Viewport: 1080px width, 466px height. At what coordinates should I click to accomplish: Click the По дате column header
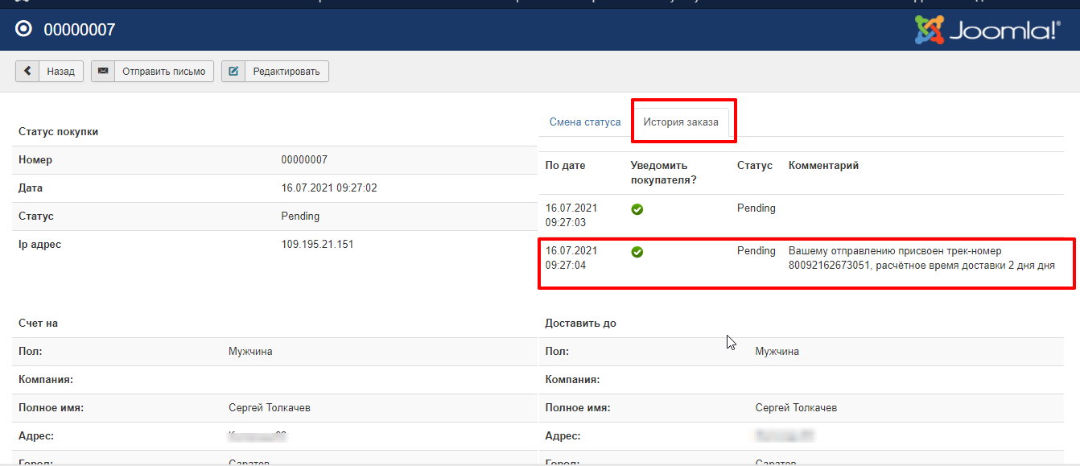[x=566, y=166]
